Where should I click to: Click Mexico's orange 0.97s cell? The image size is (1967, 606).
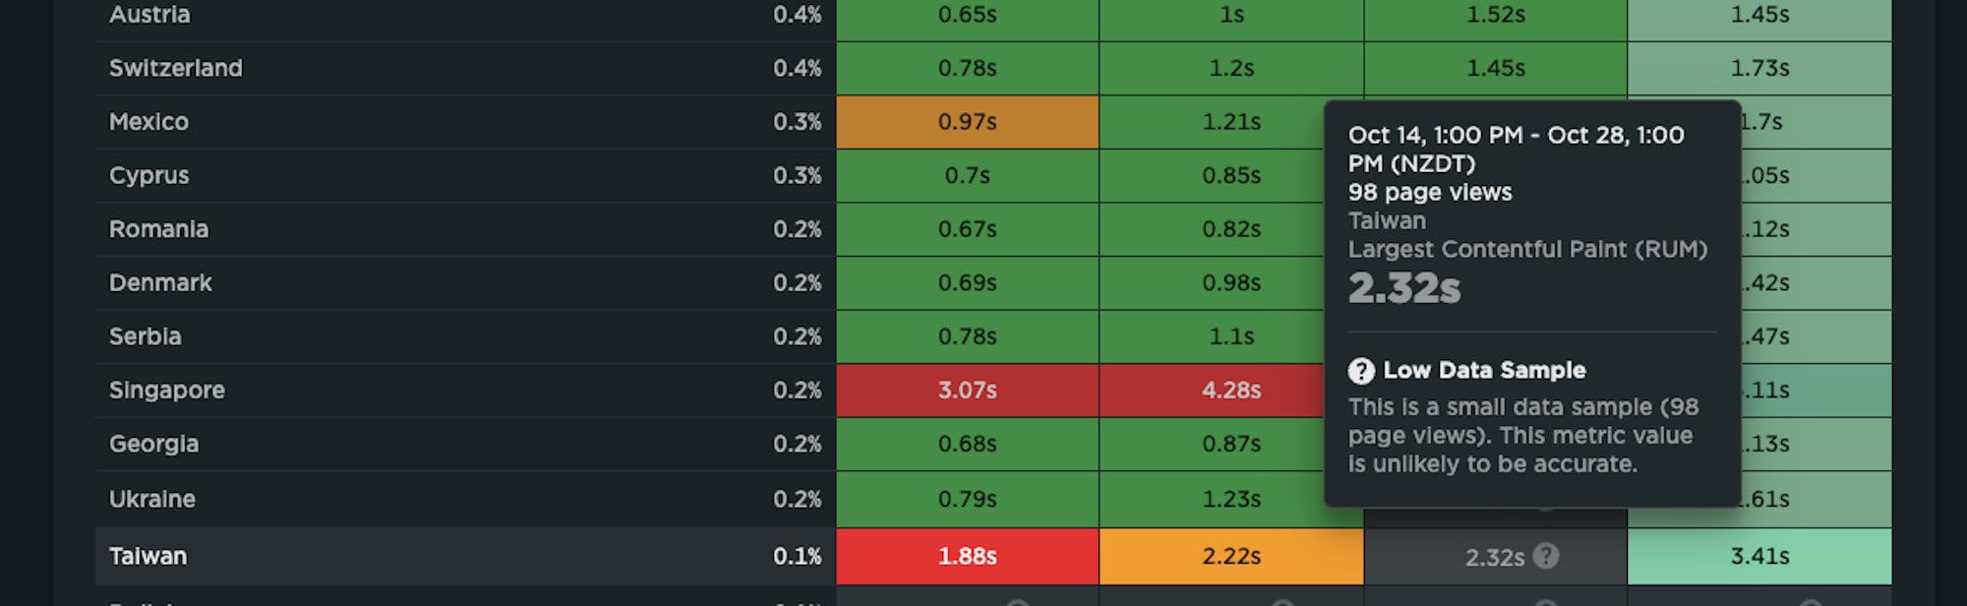click(967, 122)
